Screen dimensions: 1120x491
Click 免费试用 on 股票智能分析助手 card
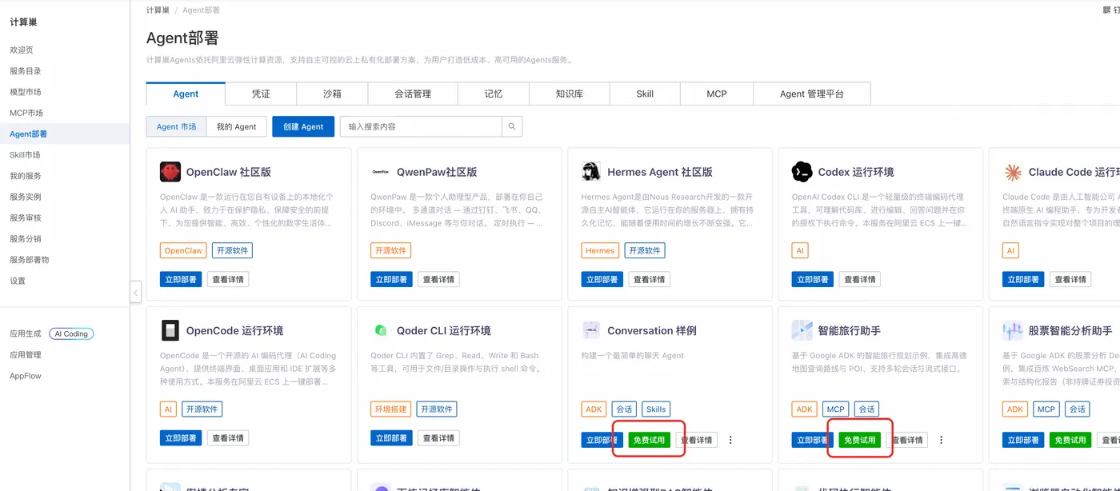click(1070, 440)
